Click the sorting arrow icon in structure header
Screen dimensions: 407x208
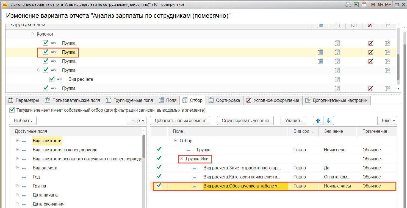pos(354,25)
